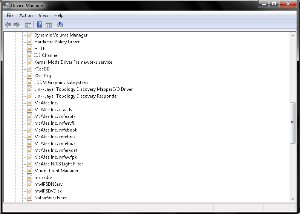Image resolution: width=300 pixels, height=214 pixels.
Task: Select the mwlPSDVDisk entry
Action: click(x=48, y=191)
